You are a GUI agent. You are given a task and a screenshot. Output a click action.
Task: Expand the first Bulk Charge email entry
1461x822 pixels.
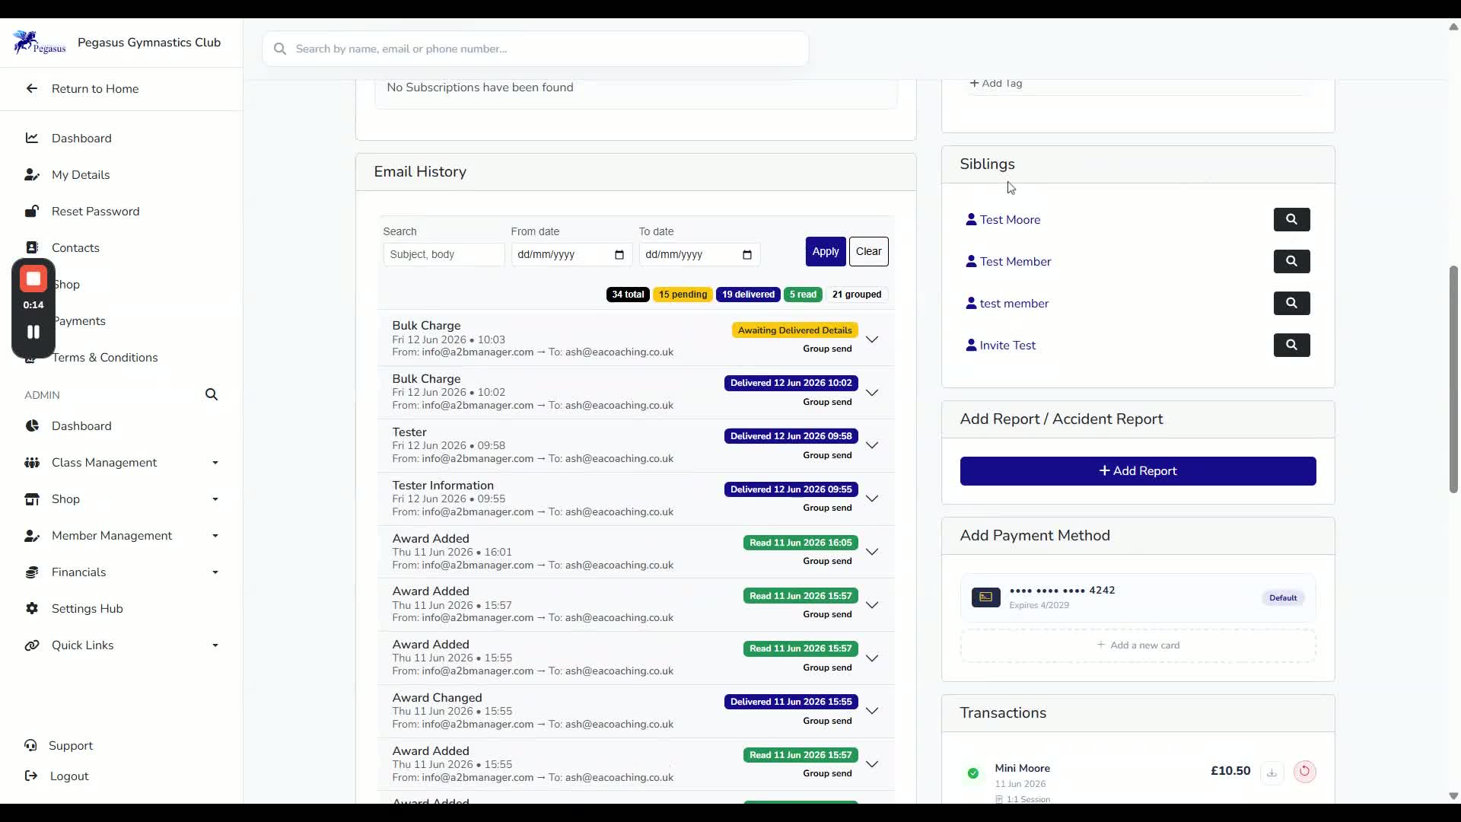(x=872, y=339)
